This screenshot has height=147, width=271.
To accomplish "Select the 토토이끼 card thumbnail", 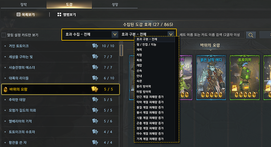I will tap(245, 78).
